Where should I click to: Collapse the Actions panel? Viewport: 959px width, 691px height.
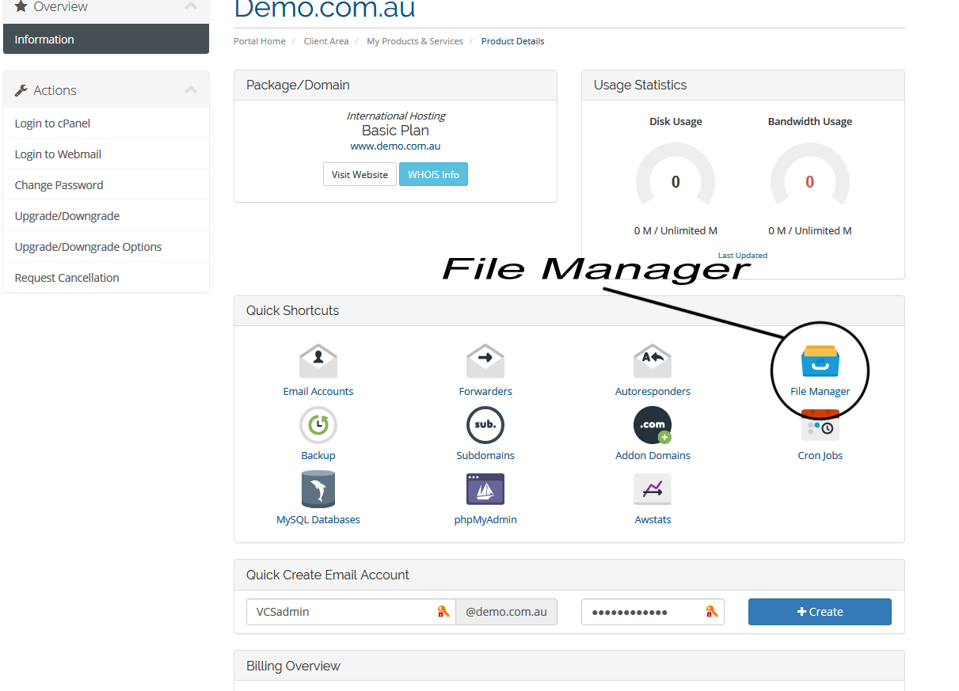click(191, 89)
